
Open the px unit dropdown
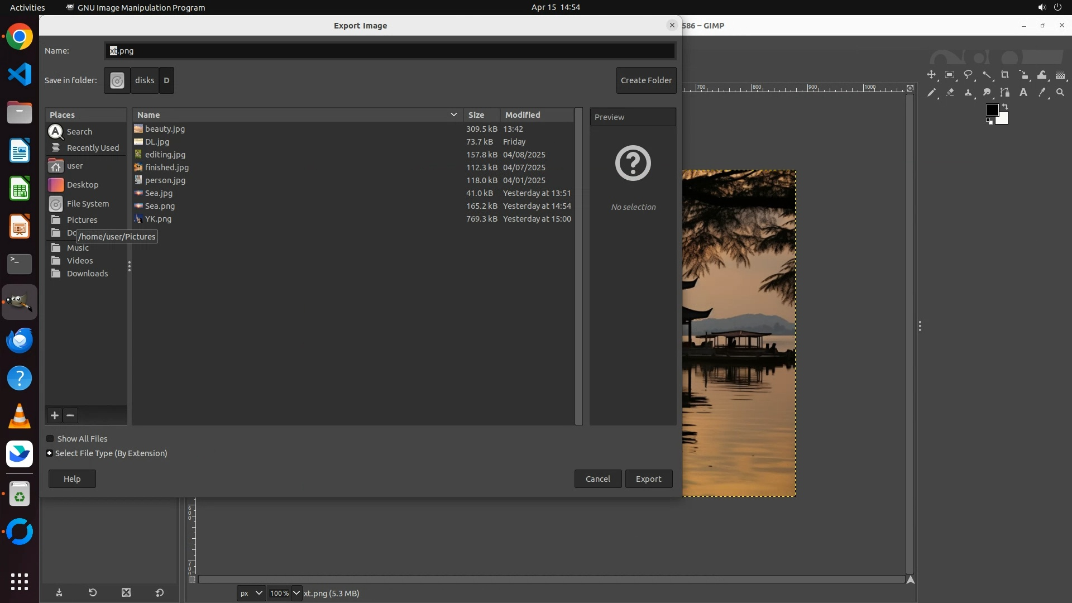pyautogui.click(x=251, y=593)
